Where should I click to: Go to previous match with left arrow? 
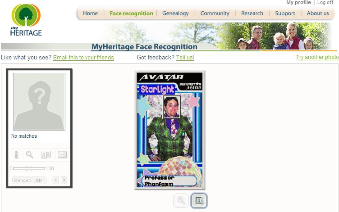[55, 180]
